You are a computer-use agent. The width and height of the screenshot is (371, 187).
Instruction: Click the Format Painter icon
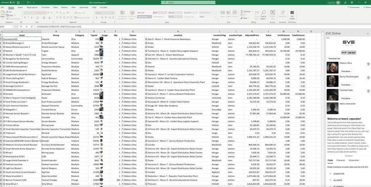click(x=7, y=18)
